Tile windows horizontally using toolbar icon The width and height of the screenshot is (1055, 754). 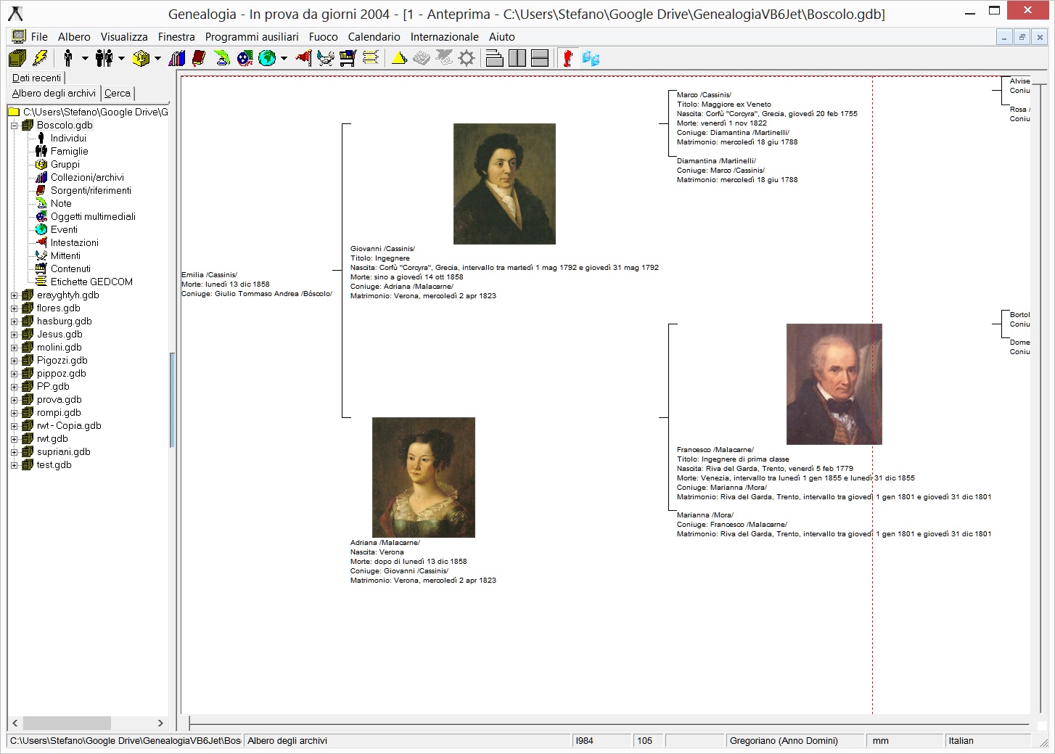click(540, 58)
